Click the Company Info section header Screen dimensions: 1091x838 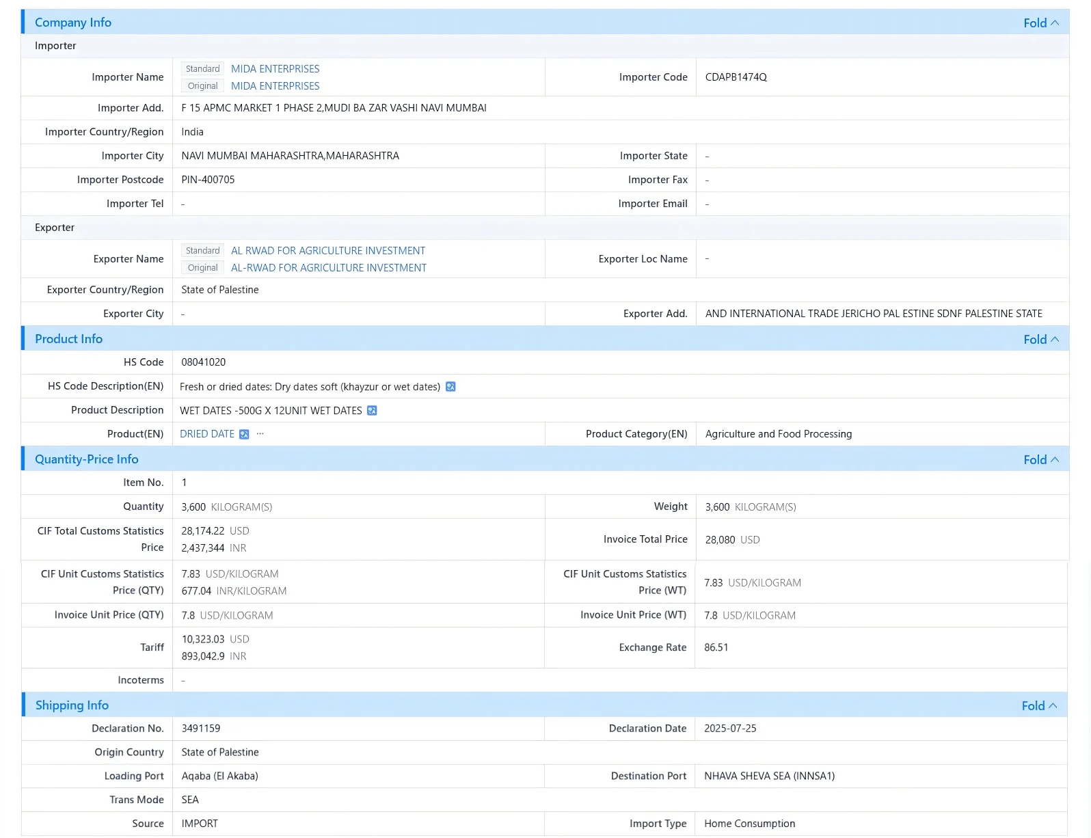coord(73,23)
